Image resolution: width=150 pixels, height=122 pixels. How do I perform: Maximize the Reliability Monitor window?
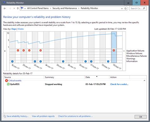pos(136,3)
